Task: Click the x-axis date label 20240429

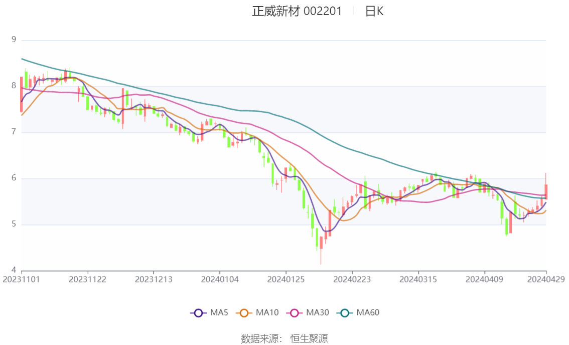Action: [x=546, y=279]
